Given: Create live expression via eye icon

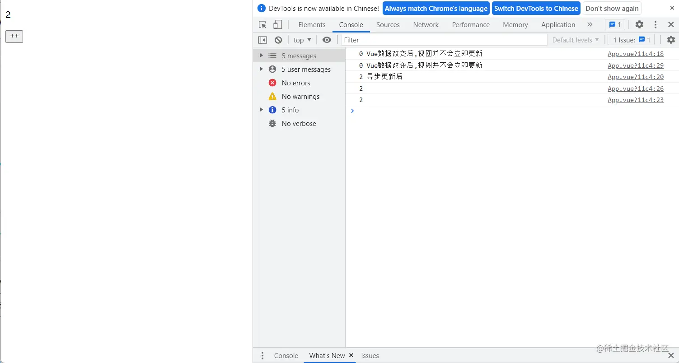Looking at the screenshot, I should [x=327, y=40].
